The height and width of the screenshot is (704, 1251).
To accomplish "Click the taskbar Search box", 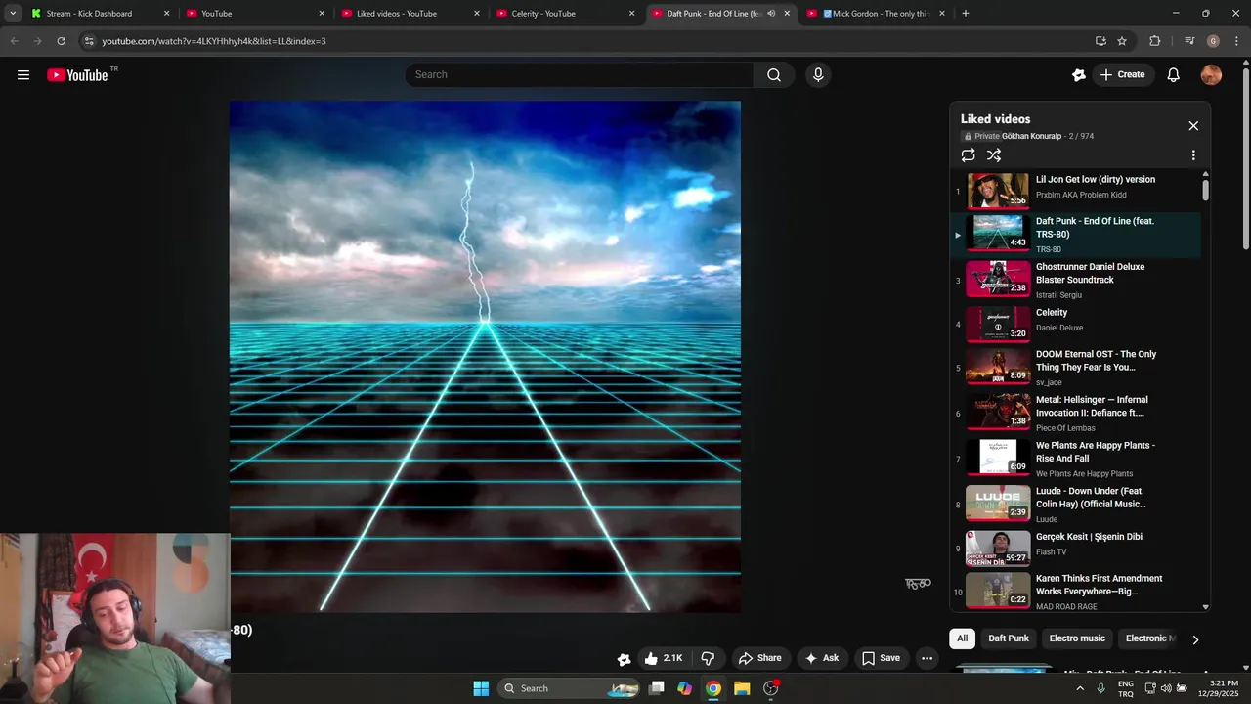I will pyautogui.click(x=569, y=688).
